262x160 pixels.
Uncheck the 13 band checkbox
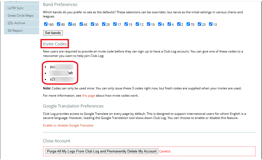[x=211, y=24]
